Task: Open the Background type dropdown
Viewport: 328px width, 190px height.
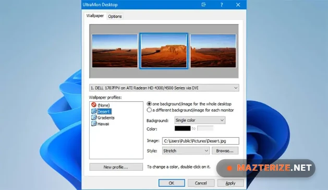Action: point(200,120)
